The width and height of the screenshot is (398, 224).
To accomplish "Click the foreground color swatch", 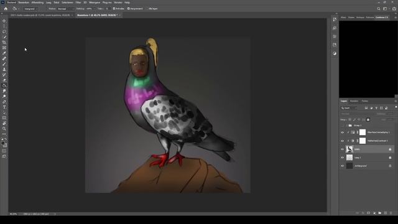I will pos(2,143).
